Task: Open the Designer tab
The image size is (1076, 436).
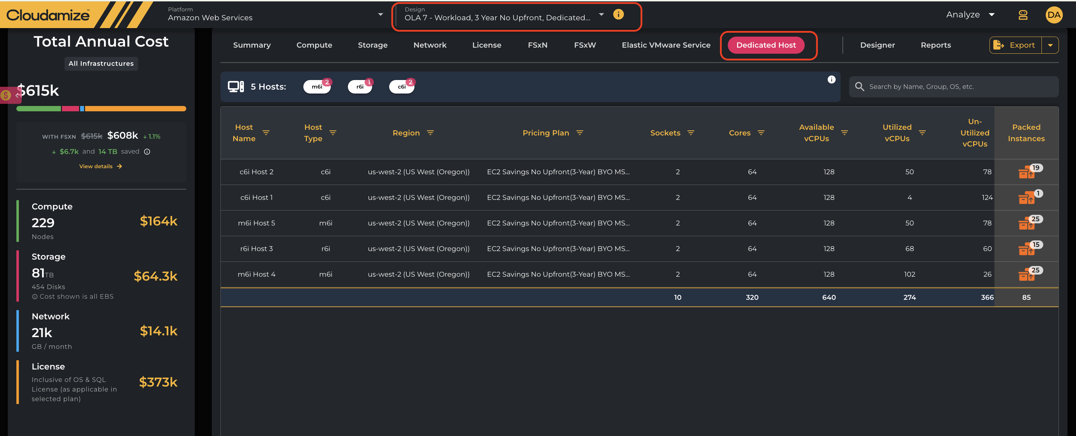Action: tap(877, 45)
